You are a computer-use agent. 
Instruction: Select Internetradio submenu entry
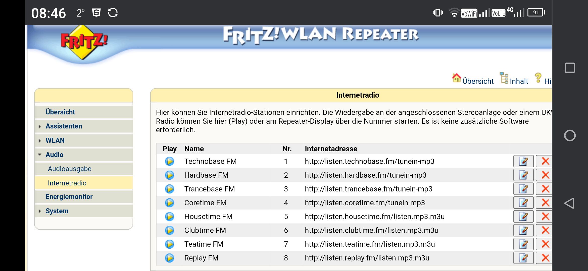coord(67,183)
